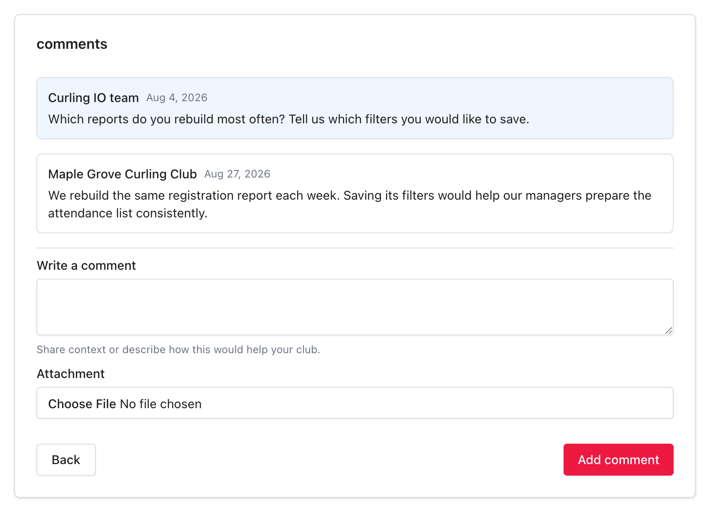The image size is (710, 512).
Task: Click the comments heading
Action: (x=72, y=44)
